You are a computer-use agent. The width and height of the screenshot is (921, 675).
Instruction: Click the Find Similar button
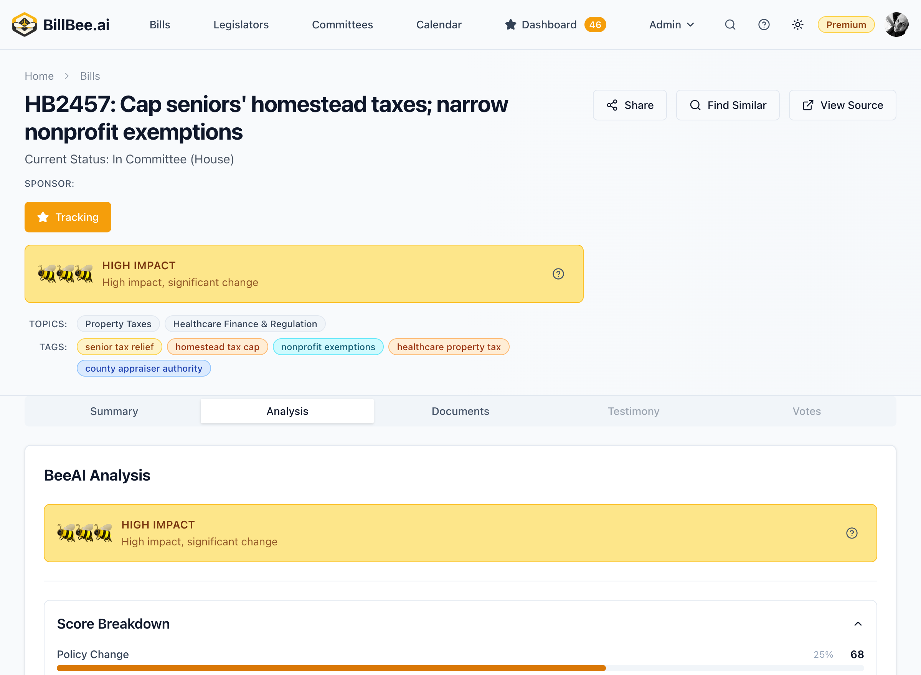click(728, 105)
